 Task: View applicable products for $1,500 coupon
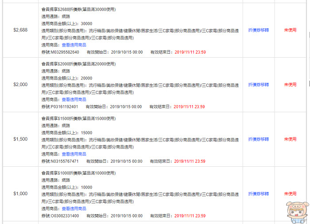[x=74, y=154]
